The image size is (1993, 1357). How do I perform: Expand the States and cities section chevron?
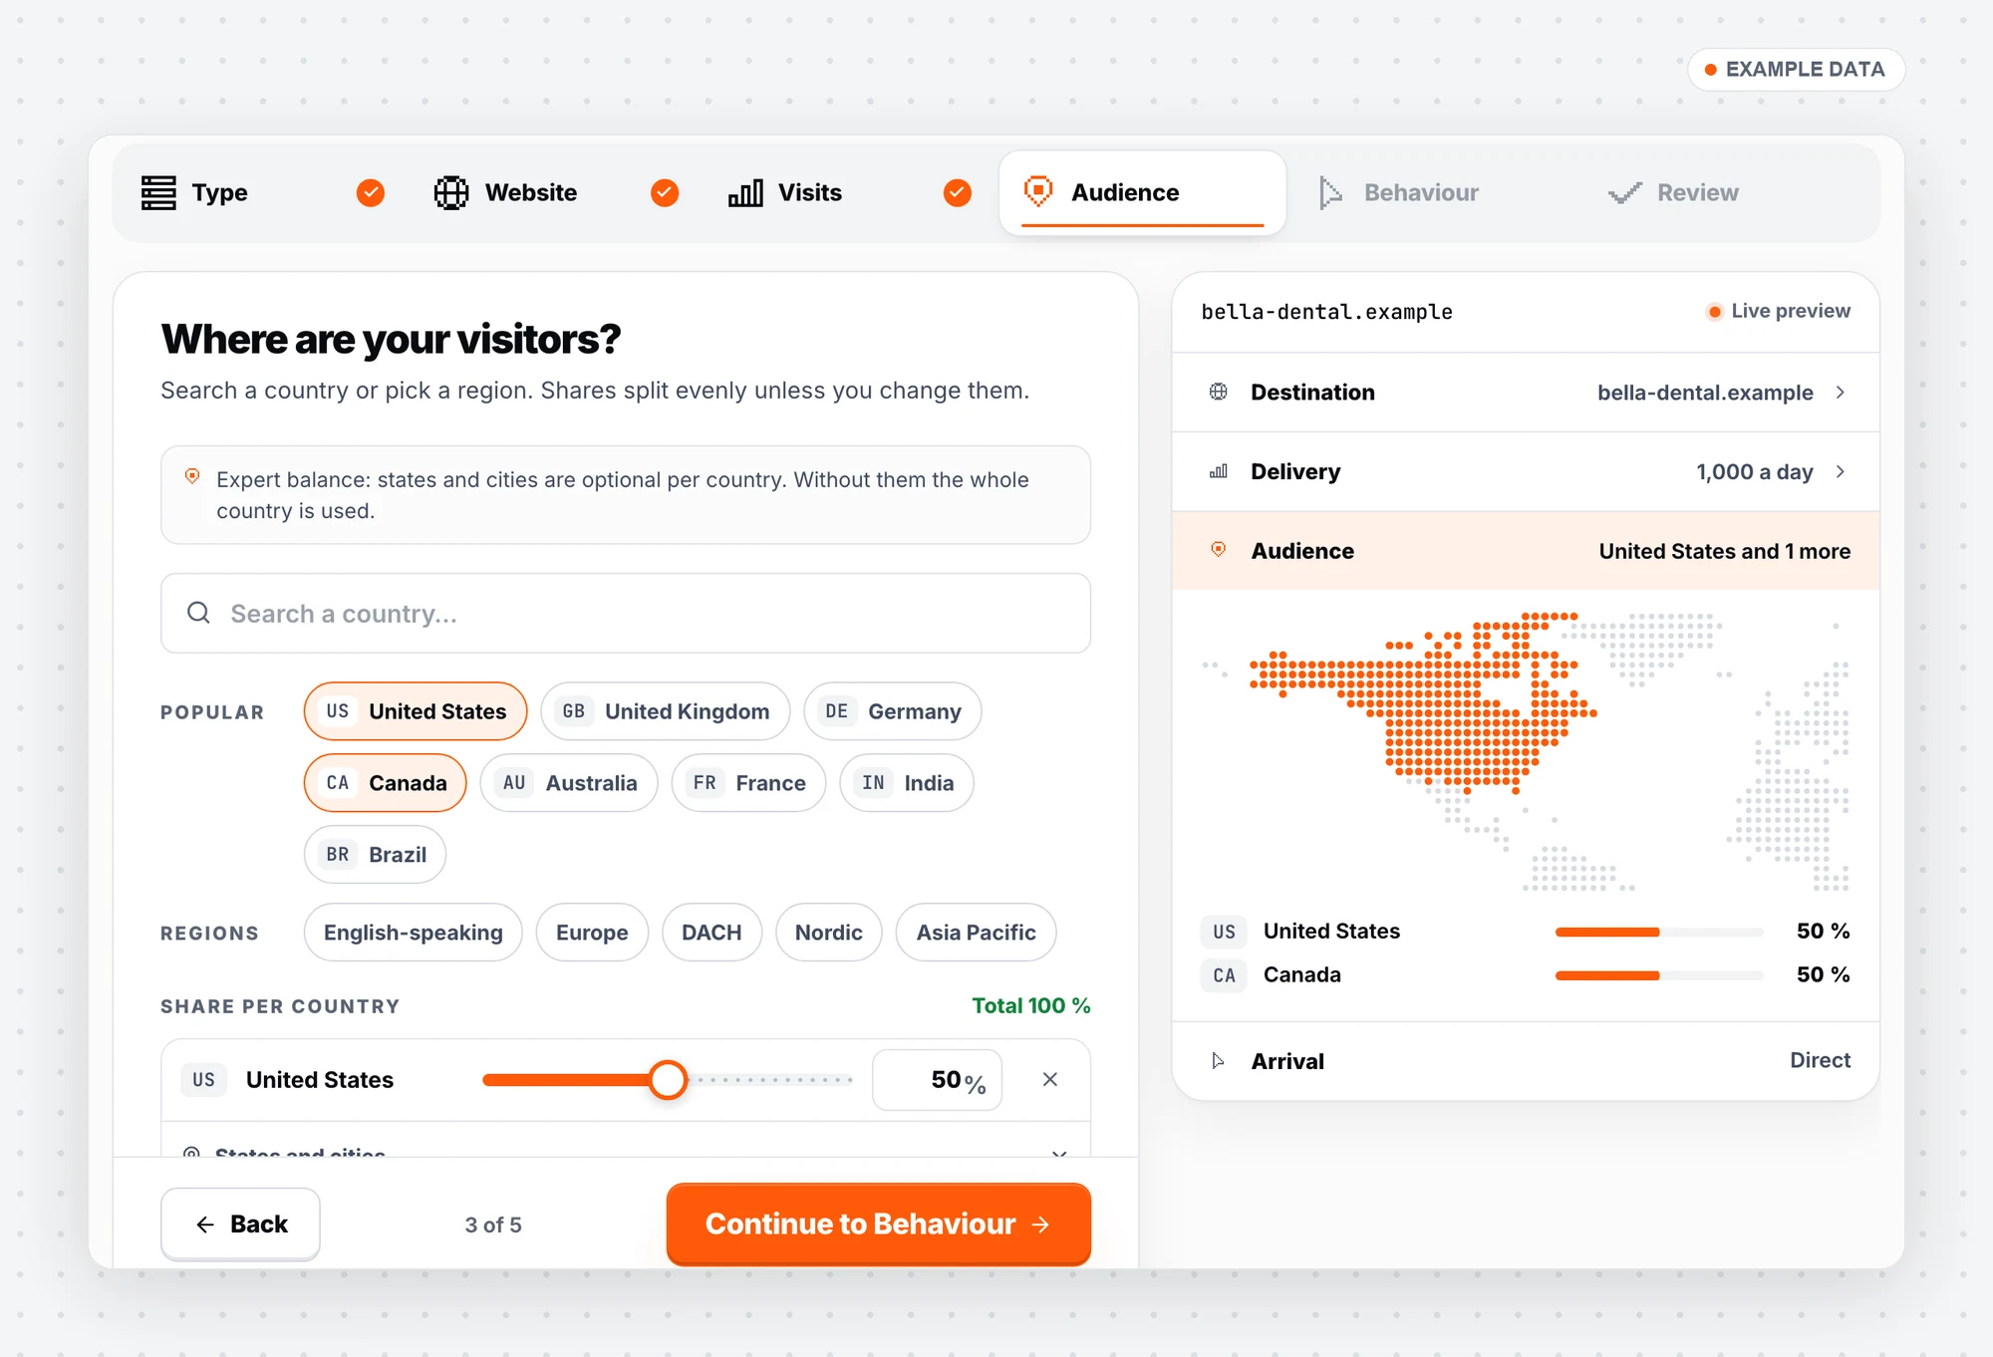1059,1153
